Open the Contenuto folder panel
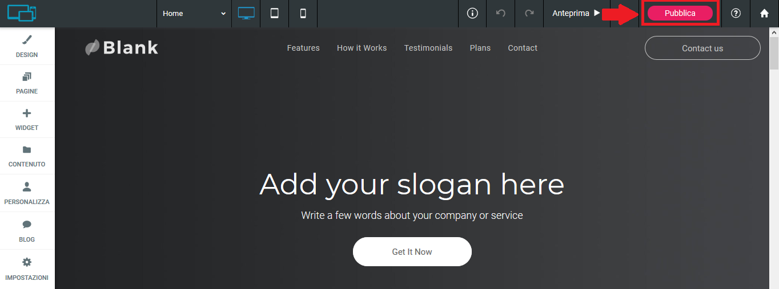This screenshot has width=779, height=289. [27, 156]
